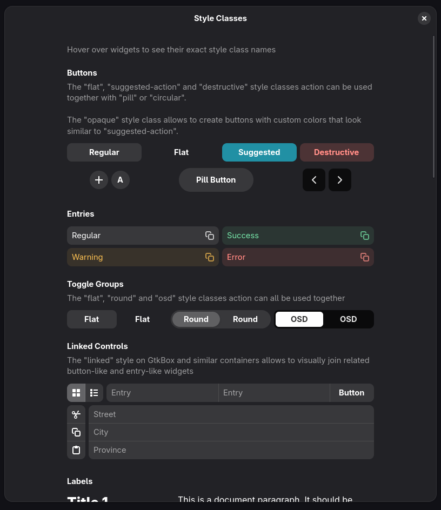441x510 pixels.
Task: Click the "Labels" section heading
Action: tap(80, 481)
